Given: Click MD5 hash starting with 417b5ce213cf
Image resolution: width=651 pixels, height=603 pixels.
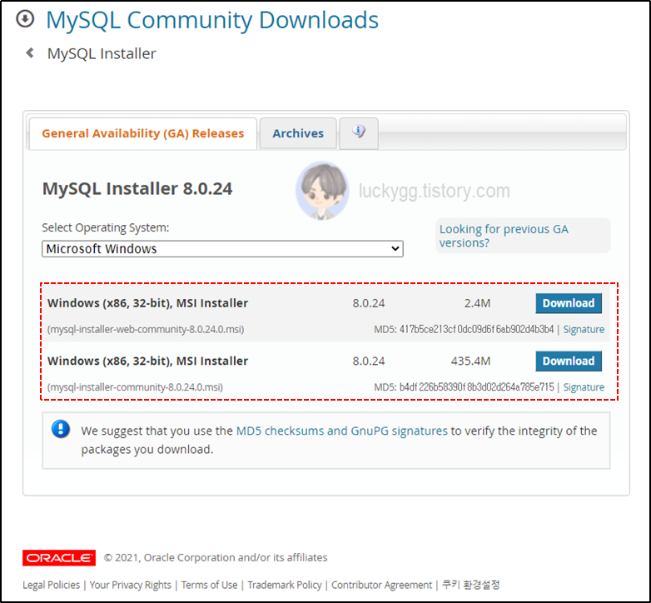Looking at the screenshot, I should [x=477, y=329].
